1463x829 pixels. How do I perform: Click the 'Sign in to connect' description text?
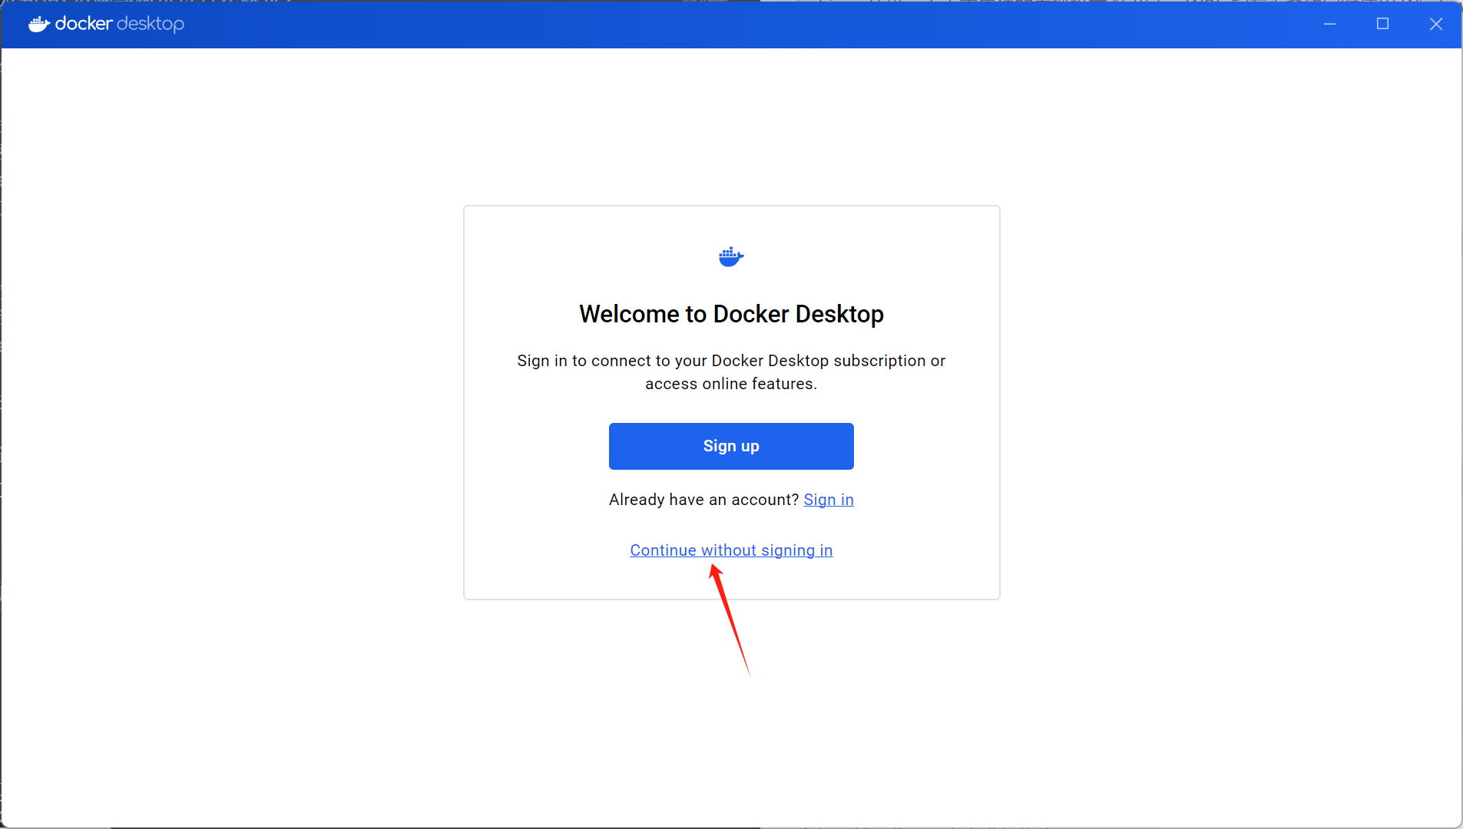point(731,372)
